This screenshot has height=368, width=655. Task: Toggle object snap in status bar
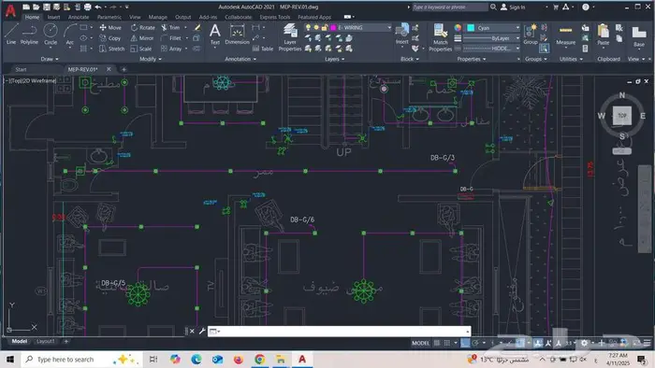click(520, 343)
